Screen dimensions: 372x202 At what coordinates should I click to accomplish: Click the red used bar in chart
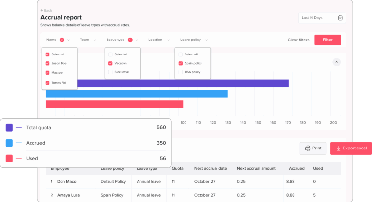[114, 104]
